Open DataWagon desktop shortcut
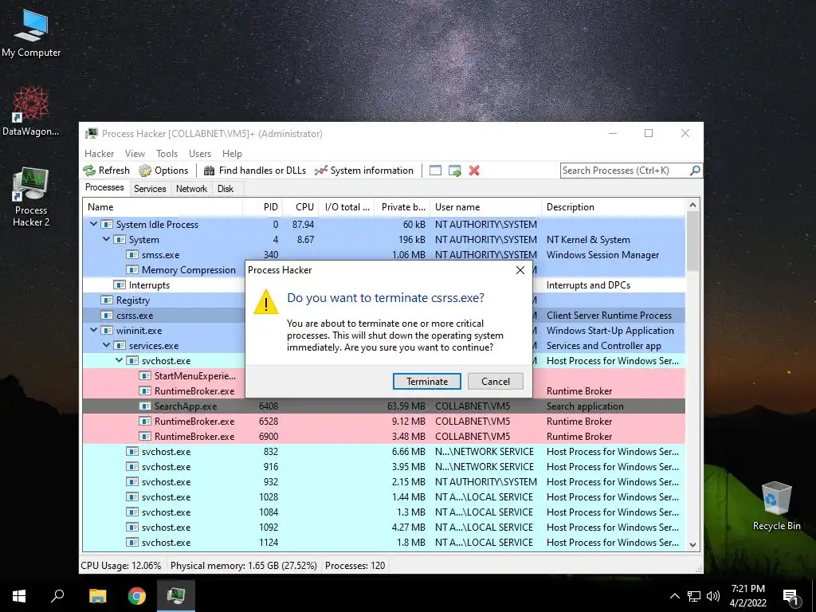Screen dimensions: 816x612 tap(31, 111)
